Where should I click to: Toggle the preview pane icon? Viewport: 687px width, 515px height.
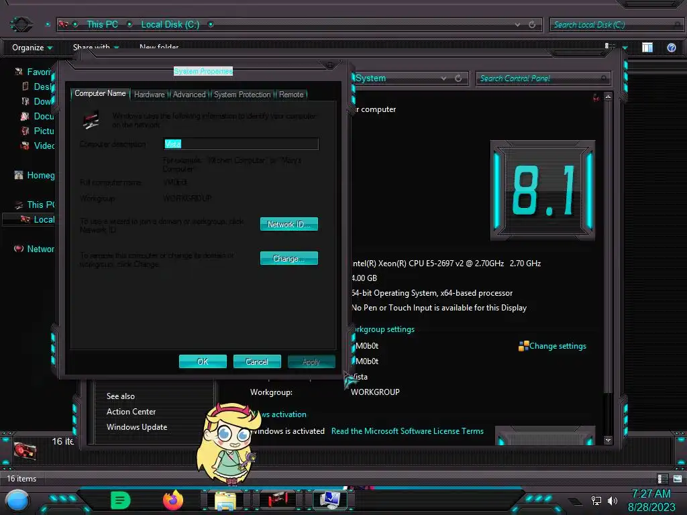pos(647,48)
